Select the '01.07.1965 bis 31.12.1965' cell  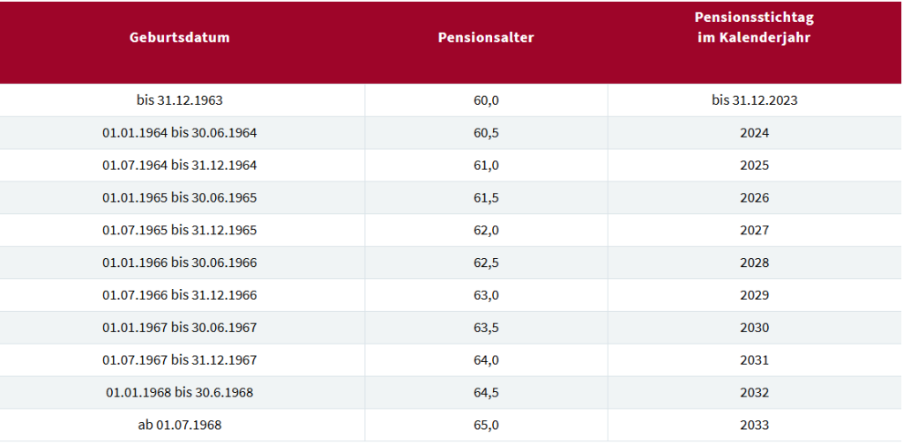(x=179, y=231)
